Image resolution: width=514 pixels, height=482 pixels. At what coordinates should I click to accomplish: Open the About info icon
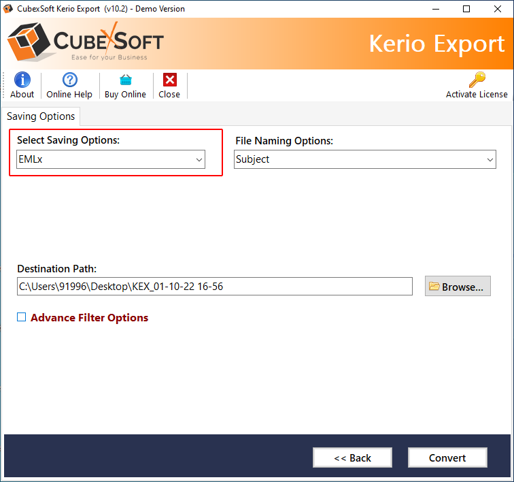pyautogui.click(x=22, y=80)
